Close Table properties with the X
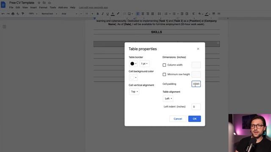 [x=198, y=49]
